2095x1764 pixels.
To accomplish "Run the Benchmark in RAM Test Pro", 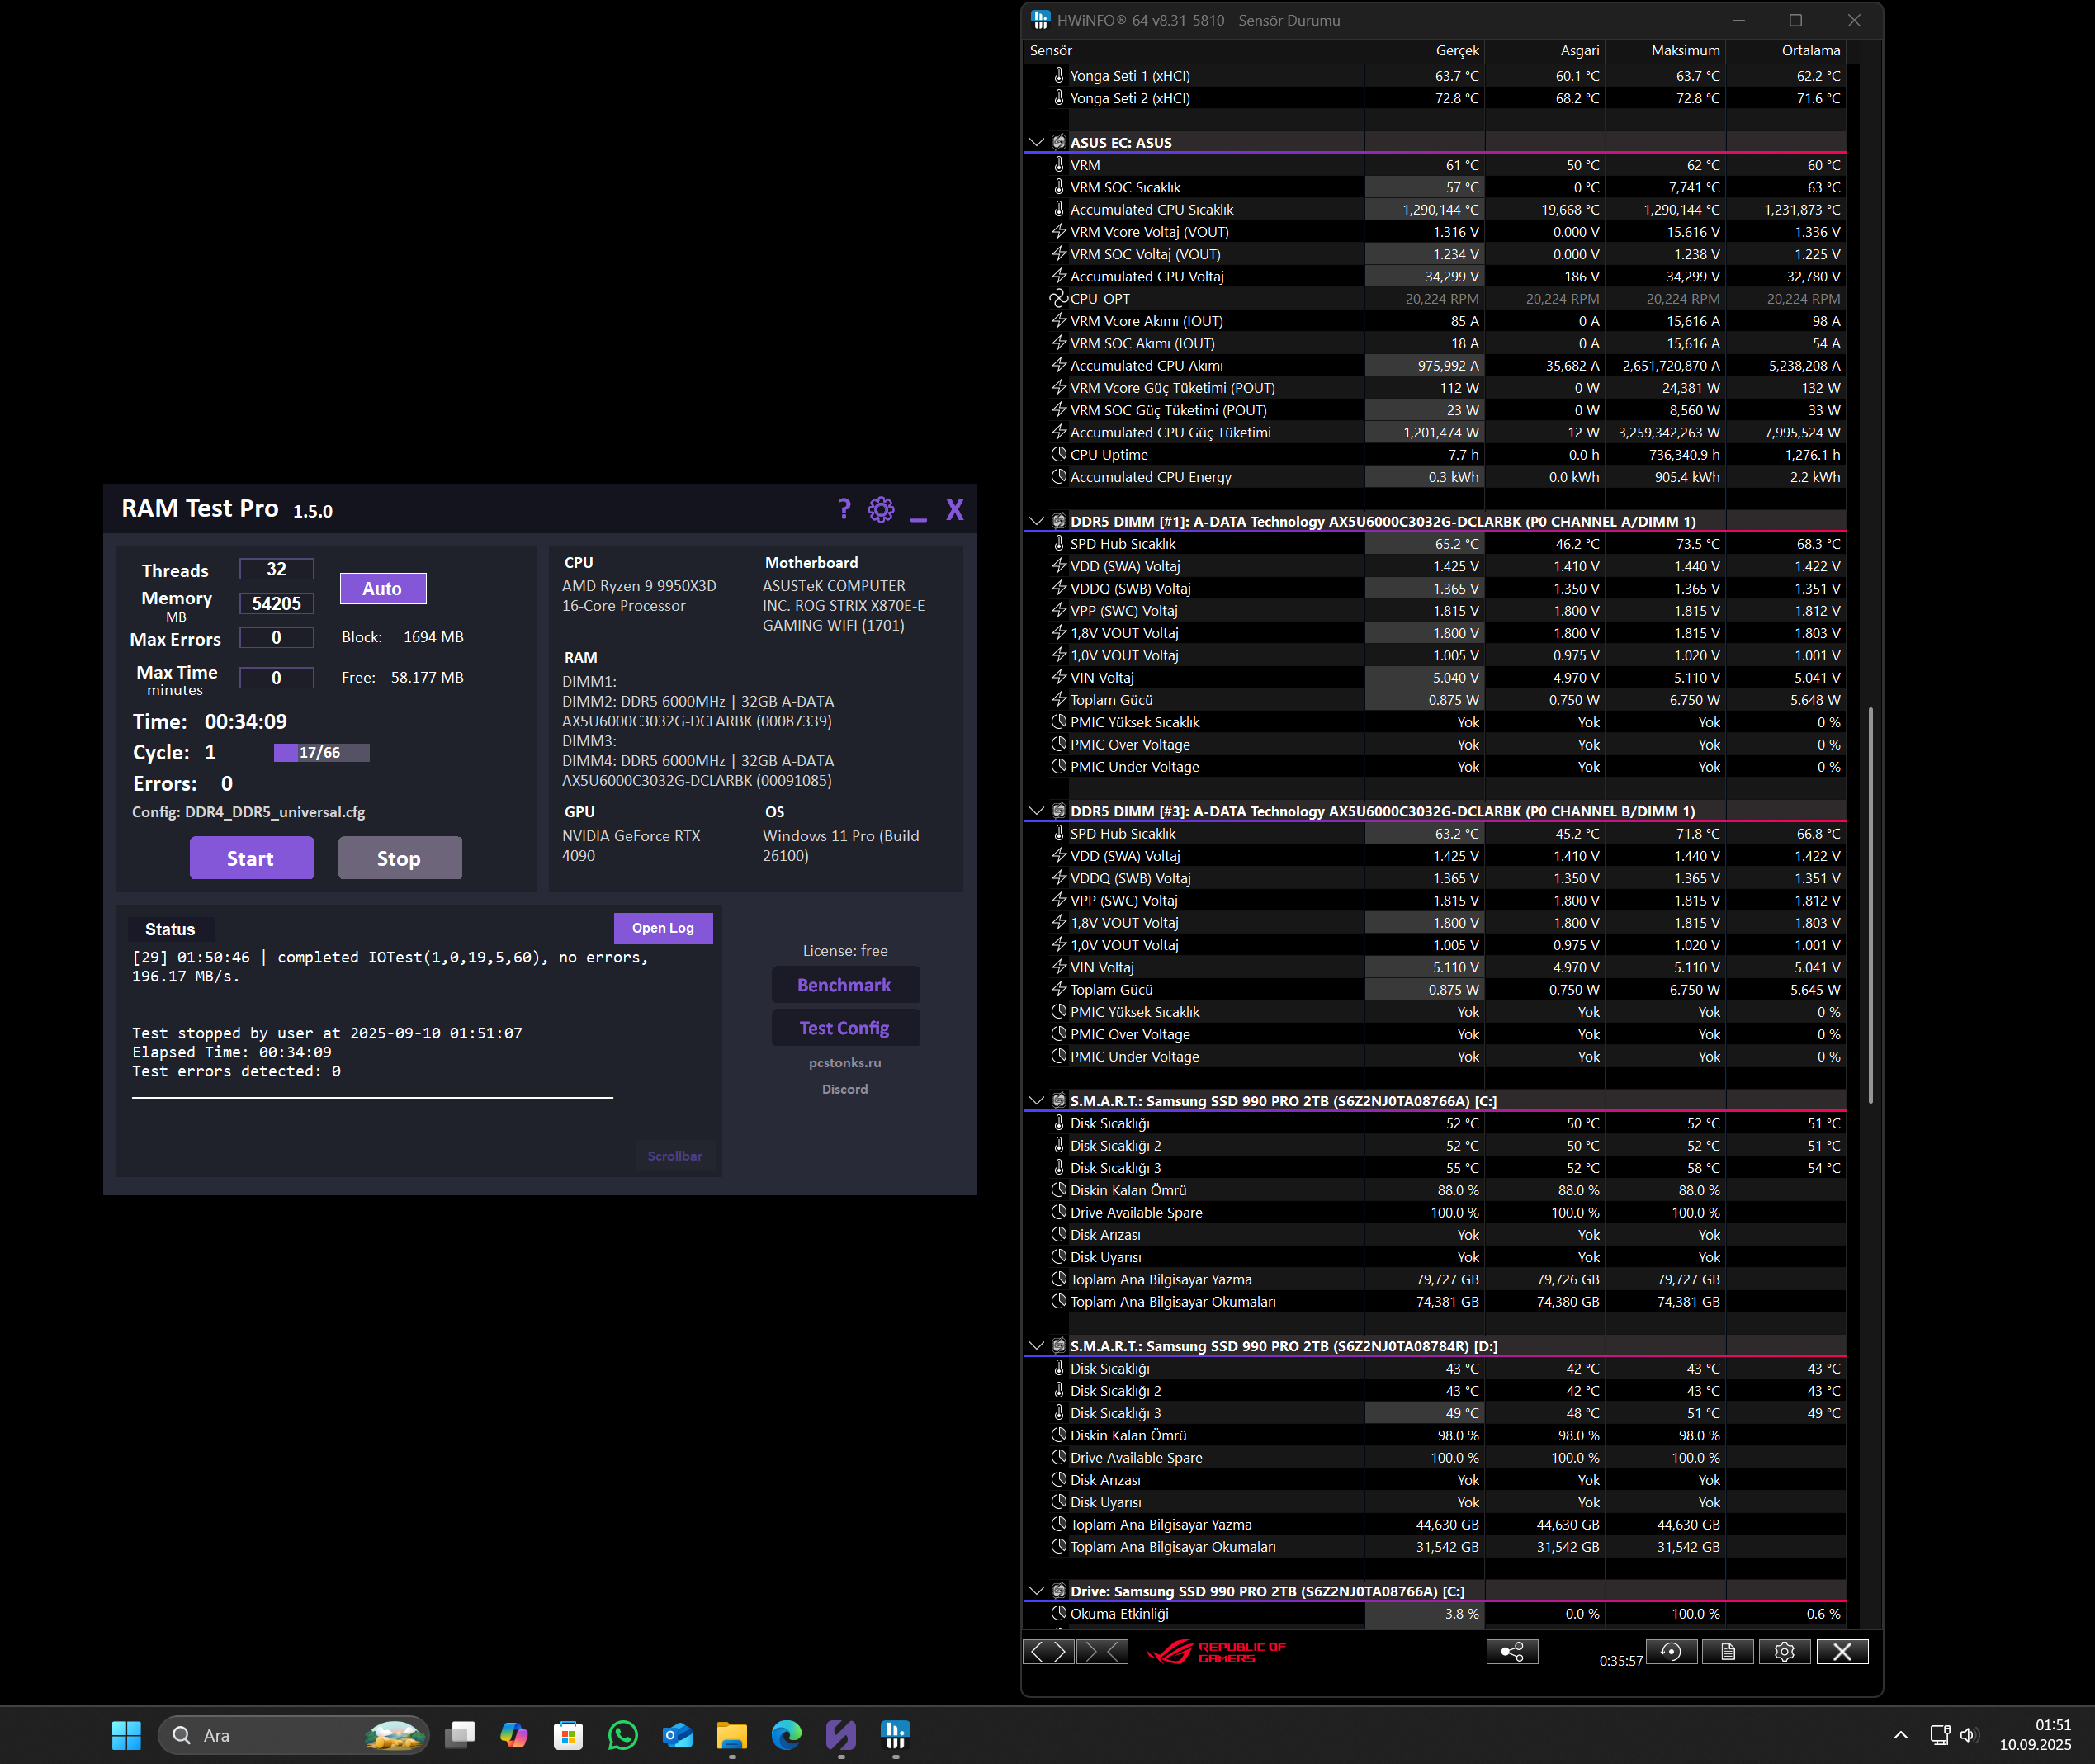I will click(x=845, y=985).
